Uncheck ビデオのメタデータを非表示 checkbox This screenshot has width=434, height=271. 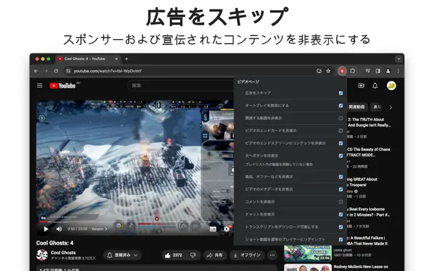(x=341, y=189)
